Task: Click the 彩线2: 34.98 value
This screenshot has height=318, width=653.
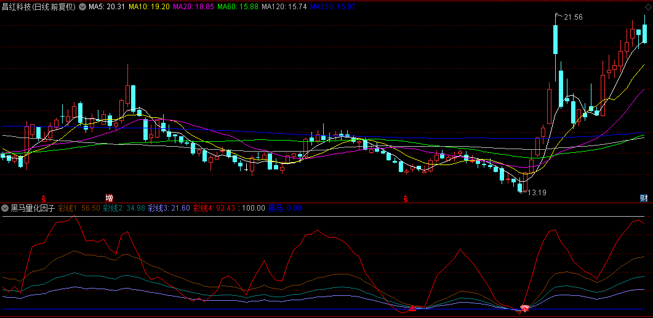Action: coord(124,208)
